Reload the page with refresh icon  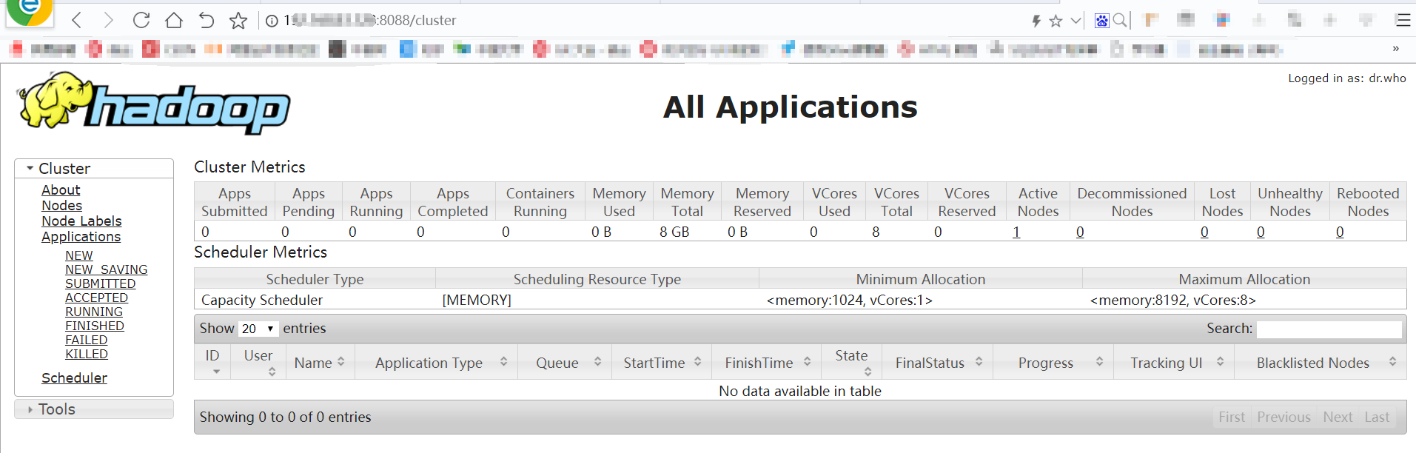click(x=141, y=20)
